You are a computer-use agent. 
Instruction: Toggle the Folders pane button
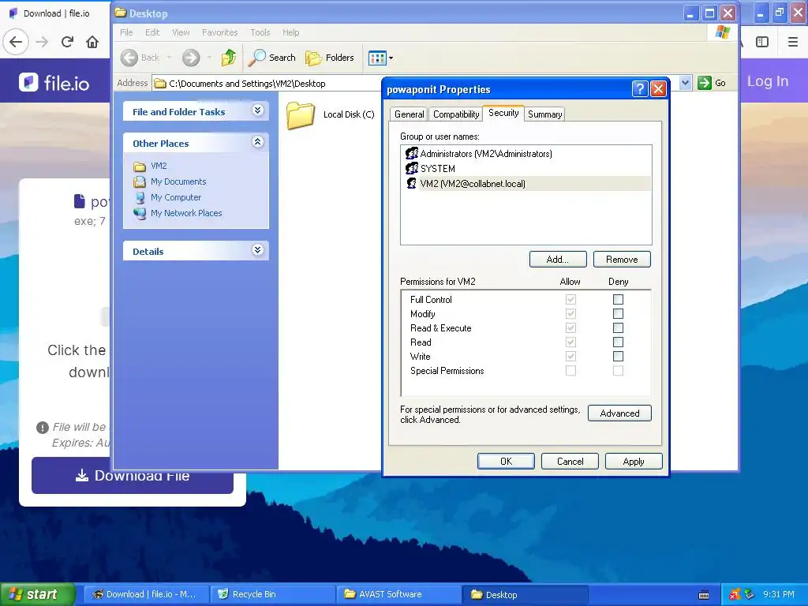tap(330, 58)
